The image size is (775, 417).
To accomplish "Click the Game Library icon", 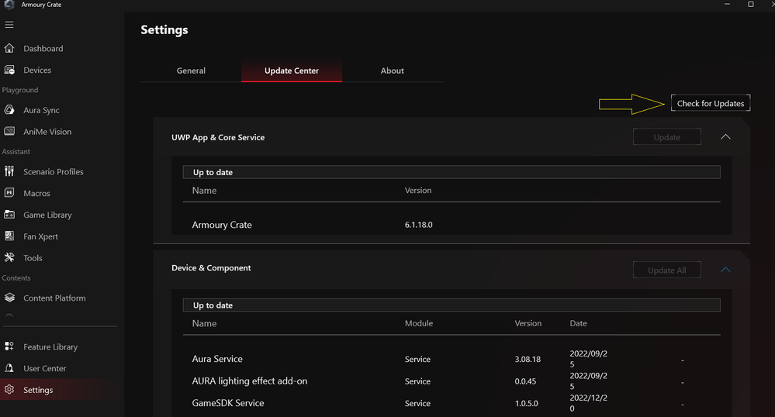I will pyautogui.click(x=9, y=215).
